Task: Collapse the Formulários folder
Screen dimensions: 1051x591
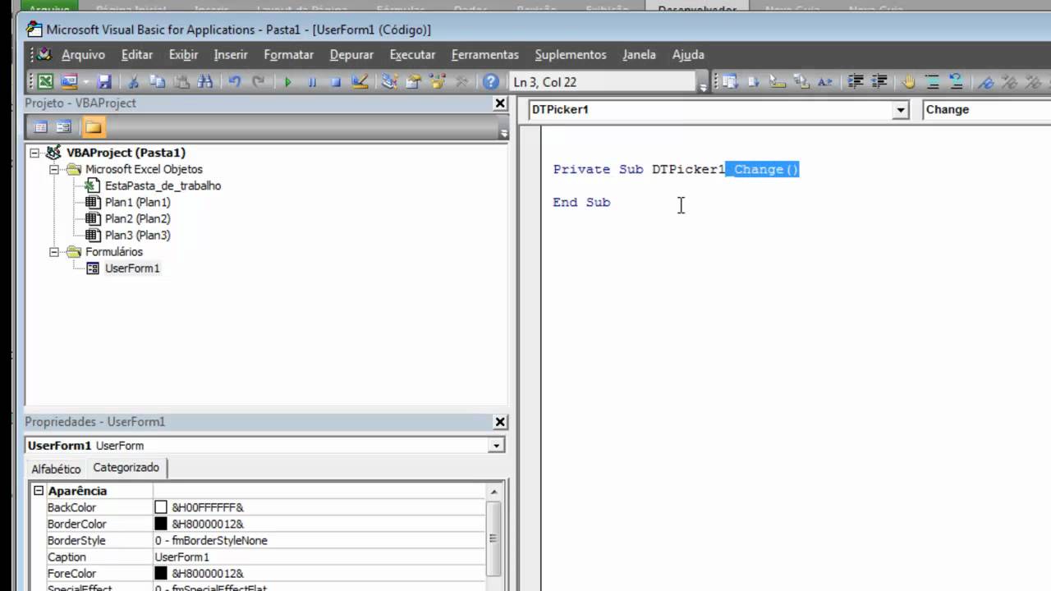Action: pos(54,252)
